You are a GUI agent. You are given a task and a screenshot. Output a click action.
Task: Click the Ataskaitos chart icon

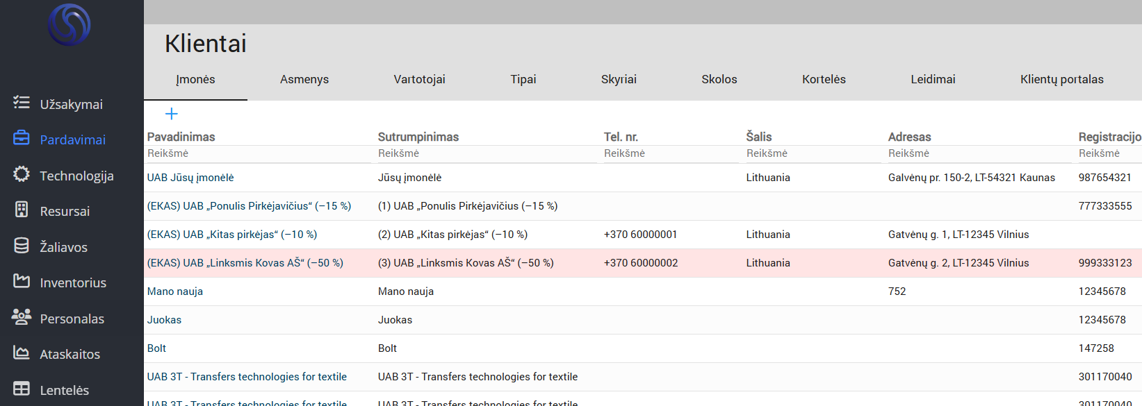point(22,353)
